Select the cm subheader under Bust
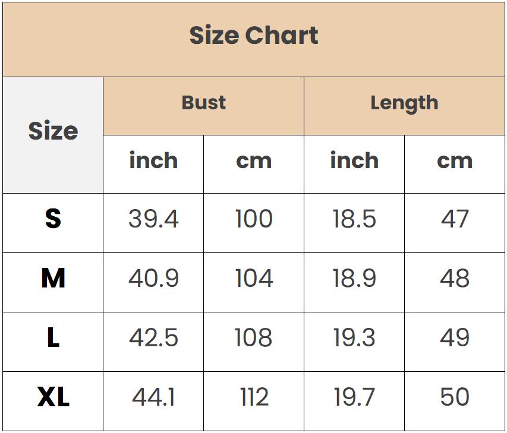The image size is (507, 433). tap(253, 164)
